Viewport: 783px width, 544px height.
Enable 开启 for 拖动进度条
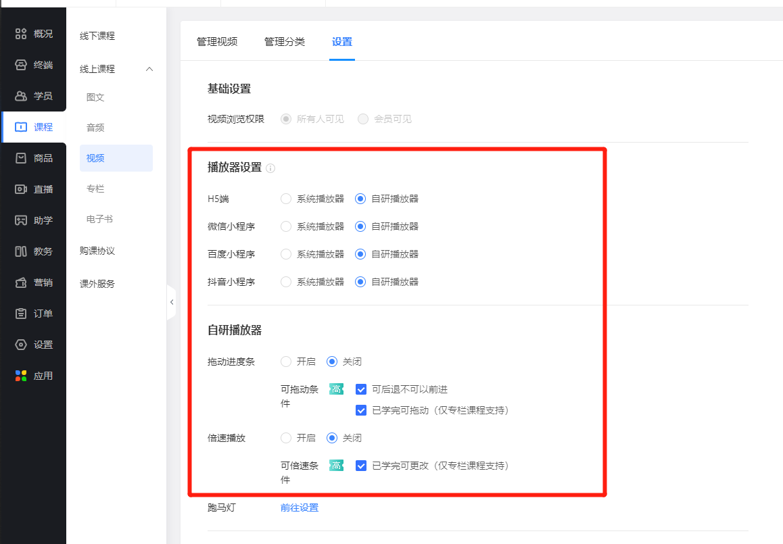[286, 362]
